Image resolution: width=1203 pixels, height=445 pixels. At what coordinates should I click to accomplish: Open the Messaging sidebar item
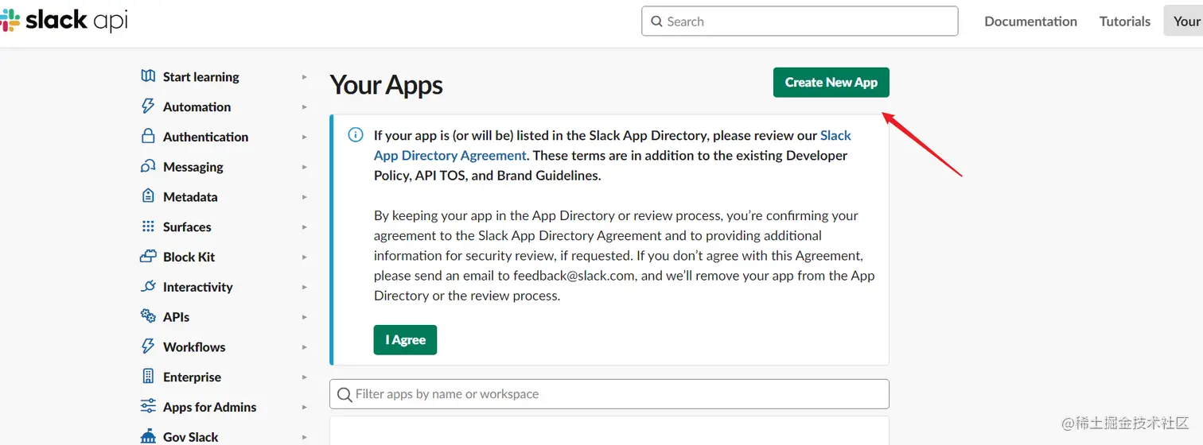coord(193,167)
